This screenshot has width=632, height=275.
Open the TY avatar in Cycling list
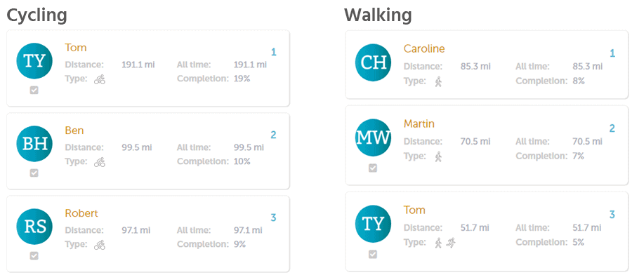34,61
